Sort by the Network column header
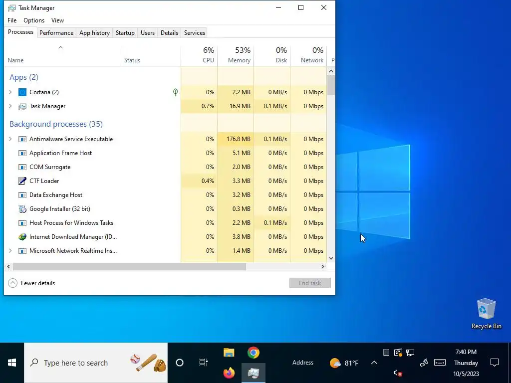511x383 pixels. [308, 55]
